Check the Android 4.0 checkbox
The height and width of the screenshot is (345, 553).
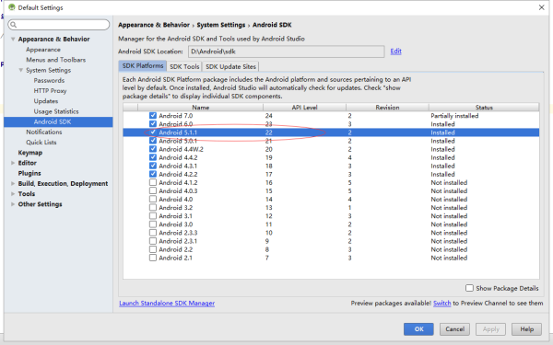tap(153, 200)
